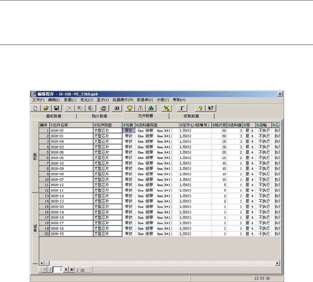This screenshot has width=313, height=282.
Task: Save the program with the floppy disk icon
Action: tap(57, 108)
